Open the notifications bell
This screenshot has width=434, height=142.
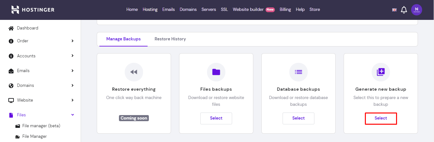click(404, 10)
